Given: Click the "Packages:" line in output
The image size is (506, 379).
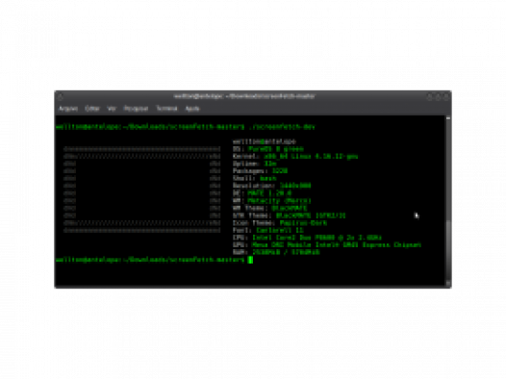Looking at the screenshot, I should click(260, 171).
